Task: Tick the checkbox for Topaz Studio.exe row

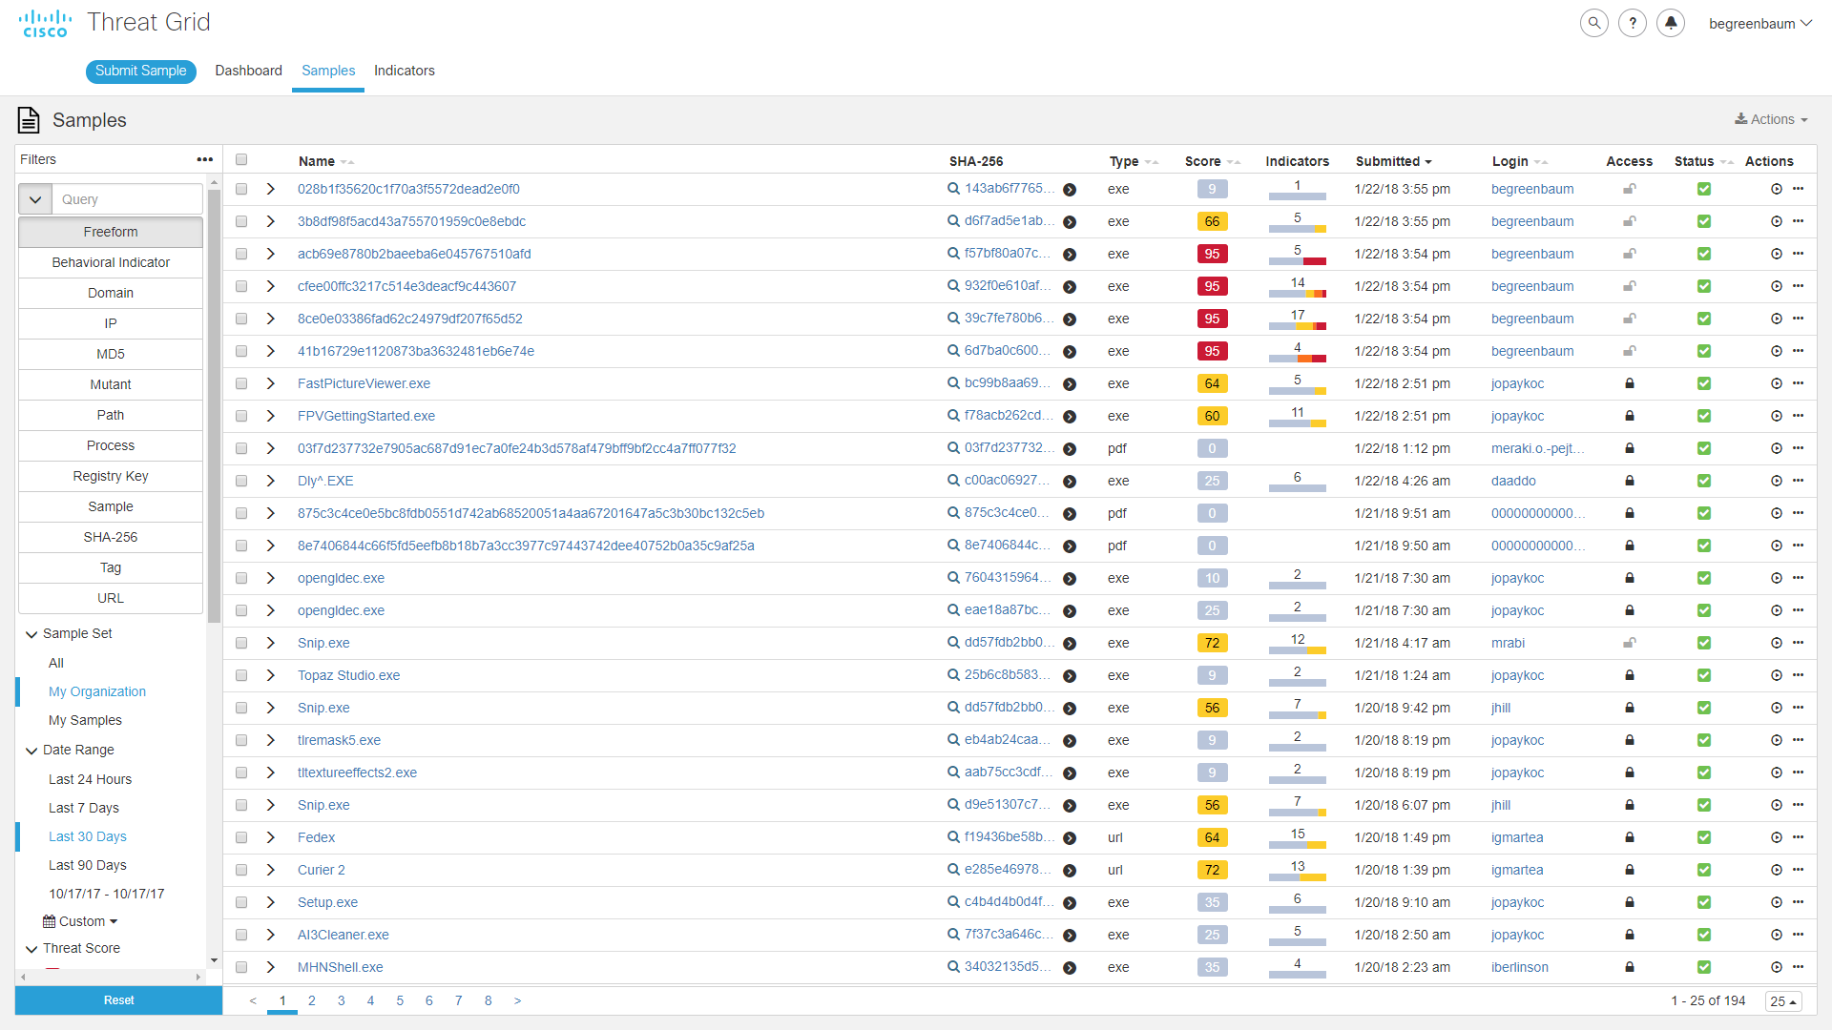Action: [x=241, y=675]
